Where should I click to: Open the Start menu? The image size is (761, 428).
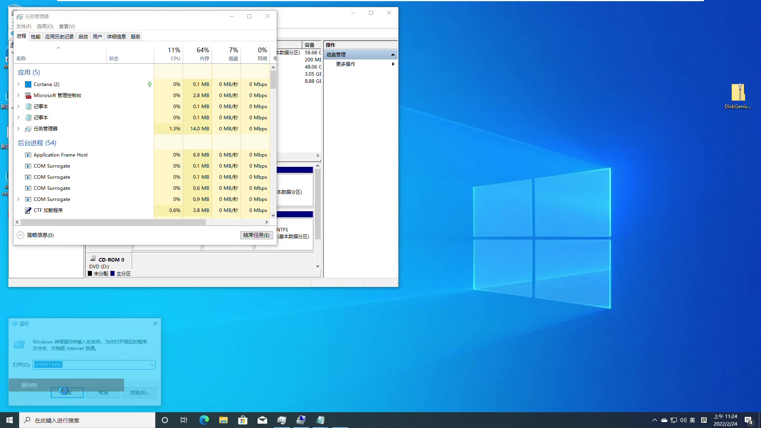9,420
